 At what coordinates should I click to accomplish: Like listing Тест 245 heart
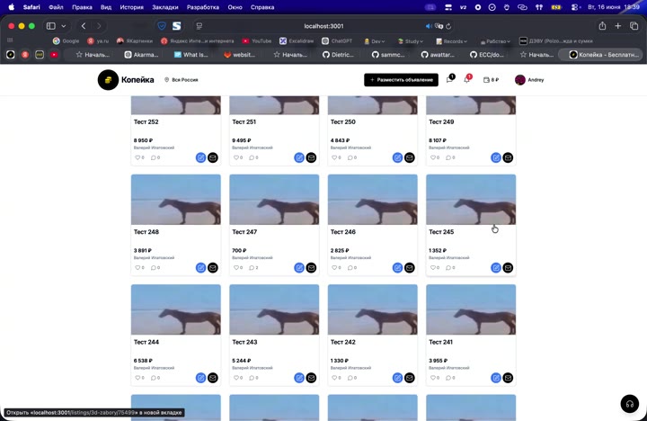pos(433,268)
